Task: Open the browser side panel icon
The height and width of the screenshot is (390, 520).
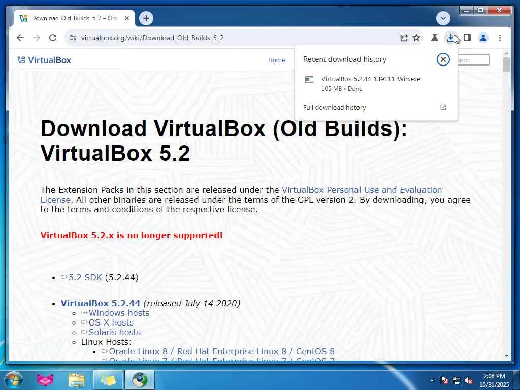Action: click(467, 38)
